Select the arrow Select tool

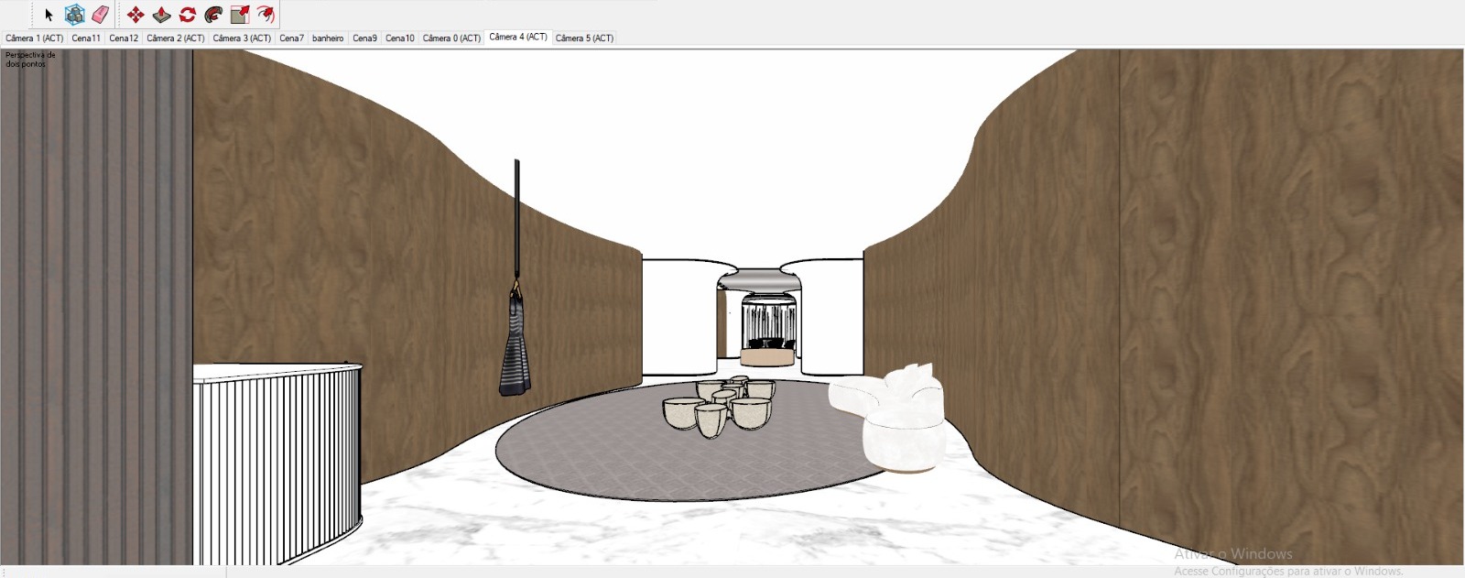pos(49,15)
